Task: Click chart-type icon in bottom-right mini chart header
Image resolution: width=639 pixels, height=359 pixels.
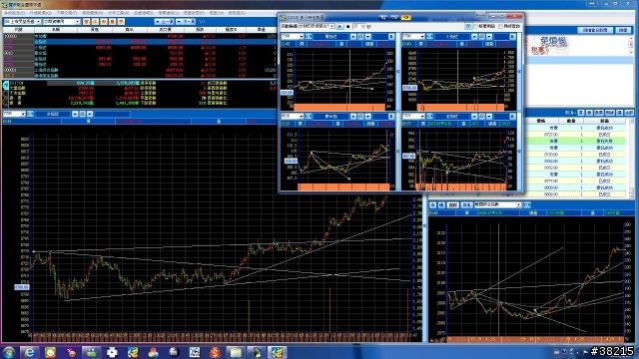Action: pyautogui.click(x=429, y=117)
